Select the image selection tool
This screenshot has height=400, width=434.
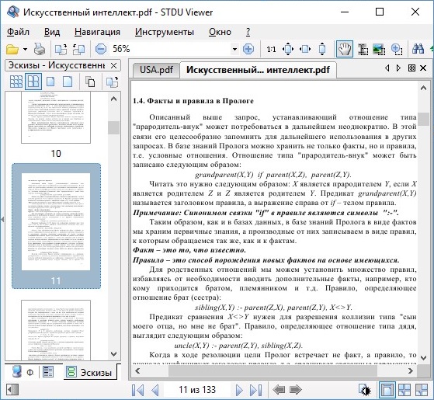(x=379, y=50)
